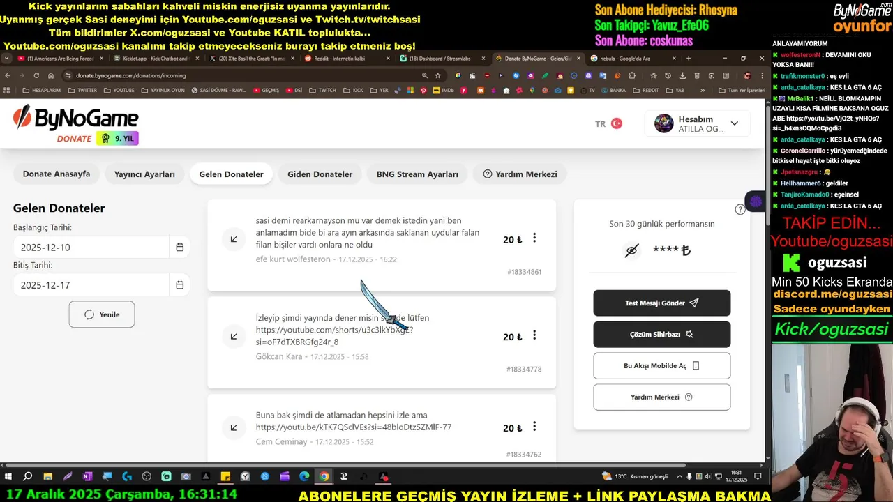The height and width of the screenshot is (502, 893).
Task: Open File Explorer from taskbar
Action: point(48,477)
